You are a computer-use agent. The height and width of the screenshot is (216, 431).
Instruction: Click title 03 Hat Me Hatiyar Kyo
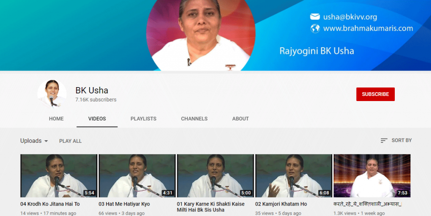tap(124, 204)
